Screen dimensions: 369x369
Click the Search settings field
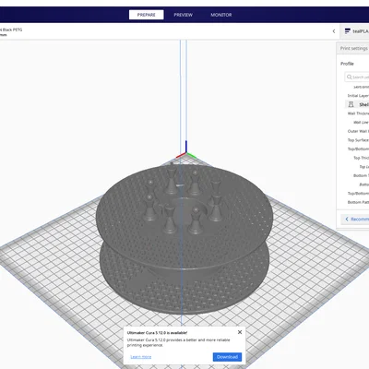[x=357, y=77]
